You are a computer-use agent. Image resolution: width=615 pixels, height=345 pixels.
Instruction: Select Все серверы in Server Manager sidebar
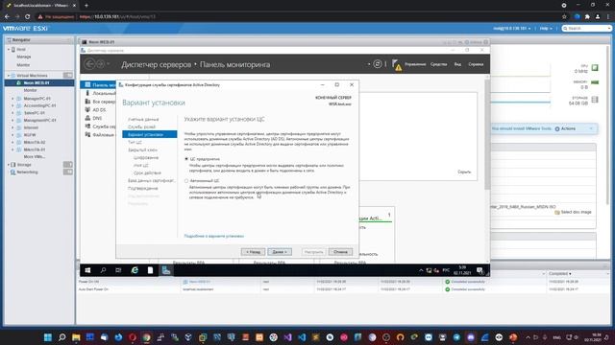coord(100,102)
